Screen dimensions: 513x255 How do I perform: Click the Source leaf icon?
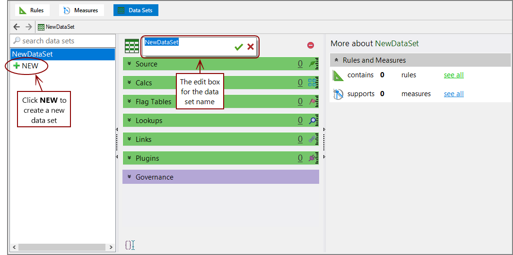click(313, 64)
